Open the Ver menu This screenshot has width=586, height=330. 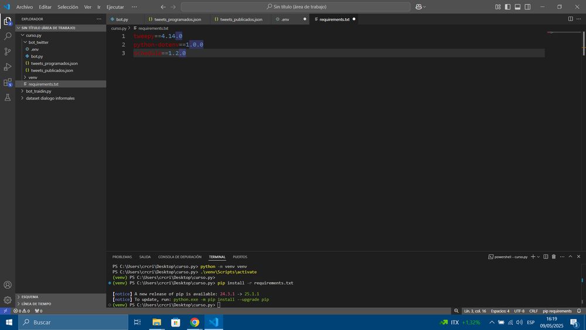click(x=87, y=6)
